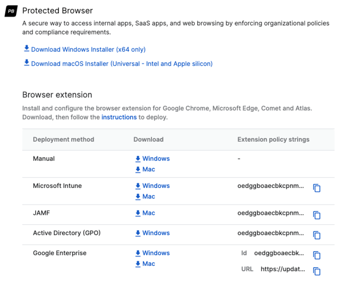Viewport: 343px width, 285px height.
Task: Copy the JAMF extension policy string
Action: click(317, 215)
